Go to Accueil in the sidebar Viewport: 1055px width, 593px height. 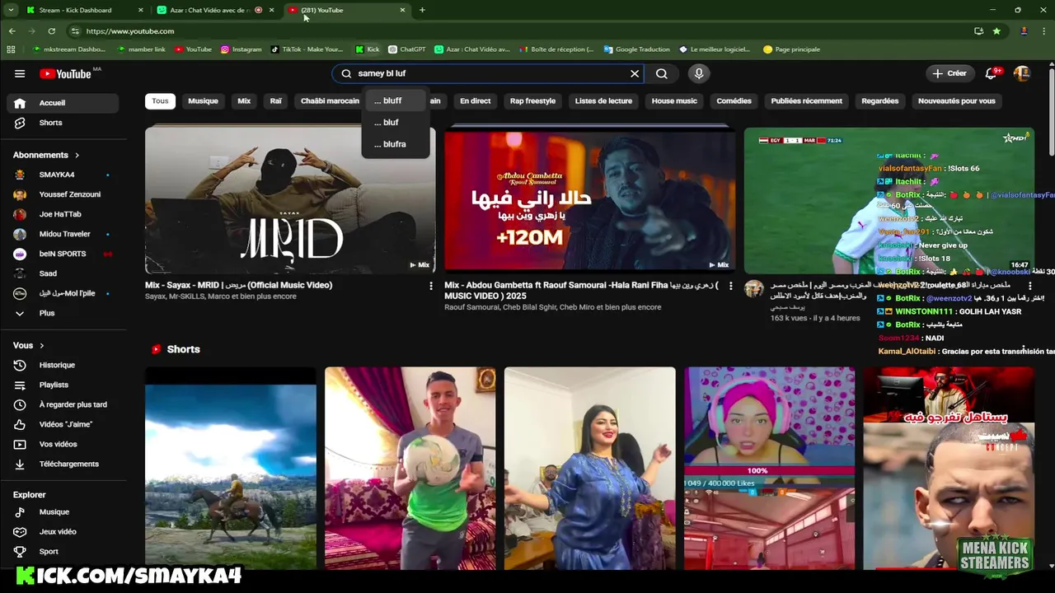point(63,103)
